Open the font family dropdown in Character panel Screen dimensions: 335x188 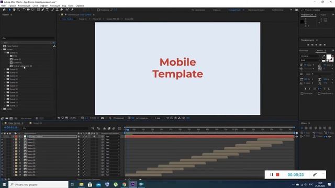pos(310,56)
